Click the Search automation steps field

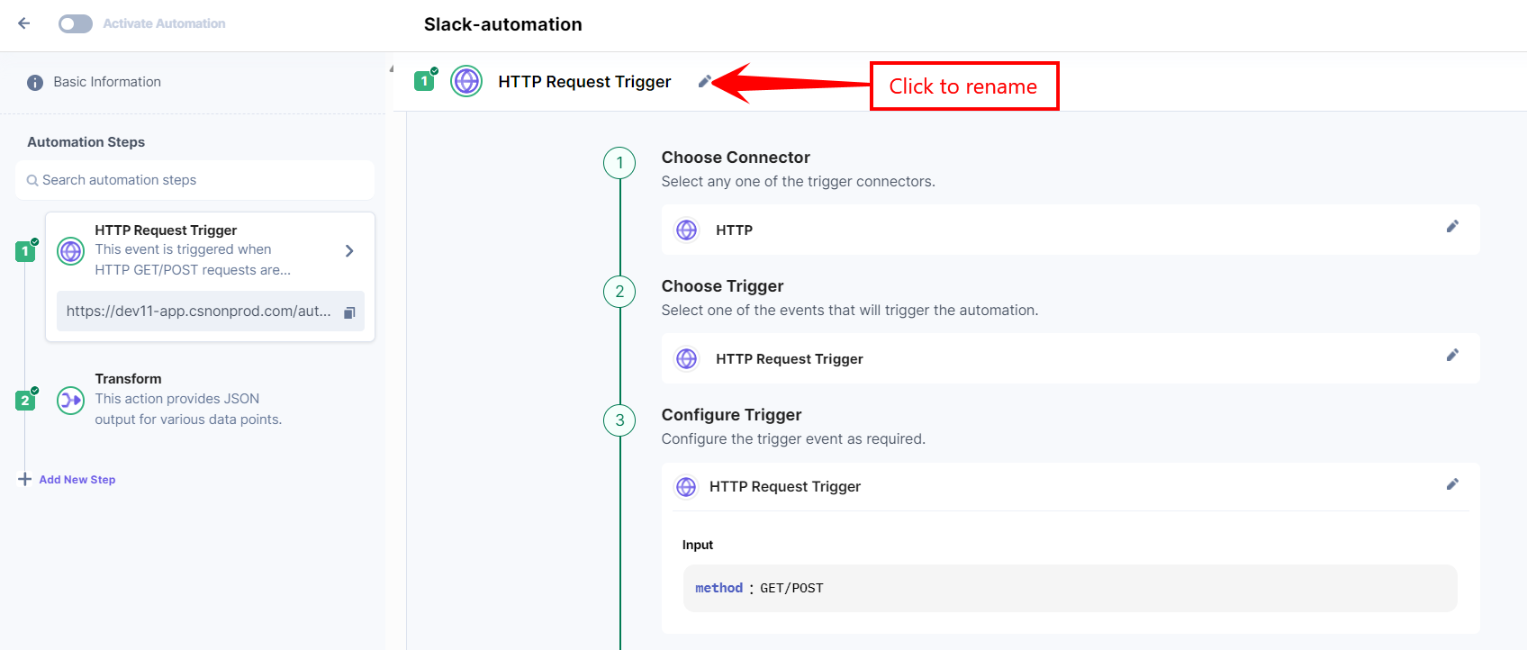click(x=194, y=180)
